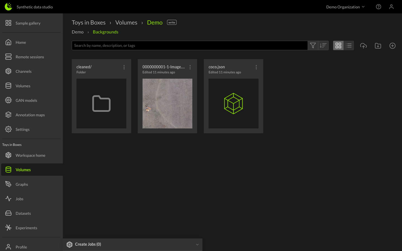Open the Backgrounds breadcrumb link

click(106, 32)
